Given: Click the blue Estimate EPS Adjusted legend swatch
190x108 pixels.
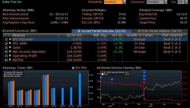Looking at the screenshot, I should 5,74.
